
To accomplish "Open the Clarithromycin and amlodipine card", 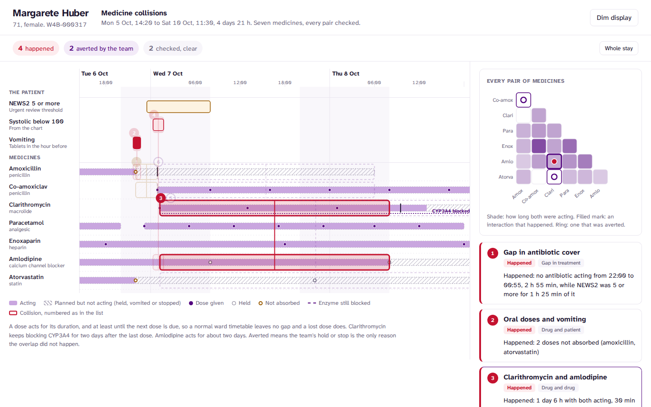I will click(x=561, y=387).
